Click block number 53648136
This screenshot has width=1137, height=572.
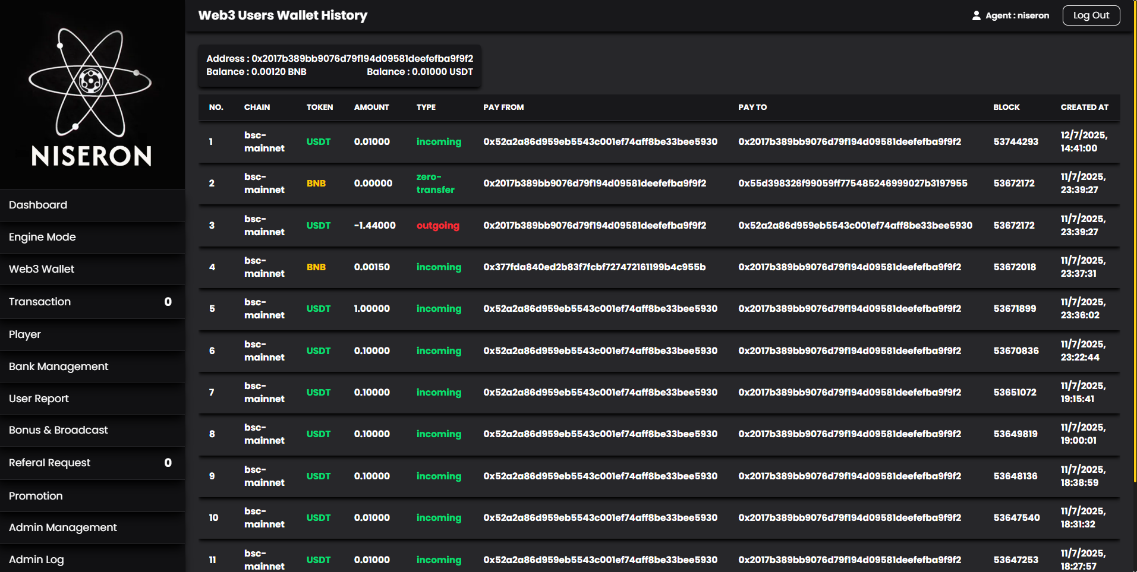1015,476
